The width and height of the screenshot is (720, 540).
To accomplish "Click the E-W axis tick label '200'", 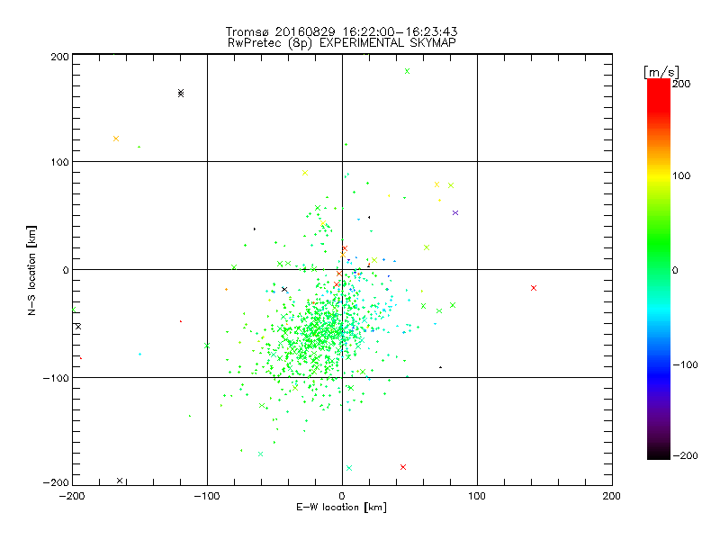I will [x=612, y=496].
